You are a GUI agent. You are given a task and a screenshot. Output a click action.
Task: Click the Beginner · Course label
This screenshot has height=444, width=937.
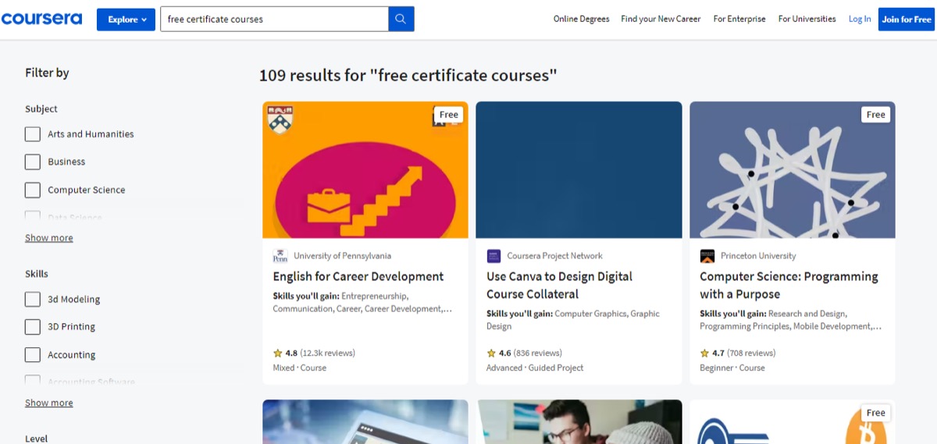click(x=732, y=368)
